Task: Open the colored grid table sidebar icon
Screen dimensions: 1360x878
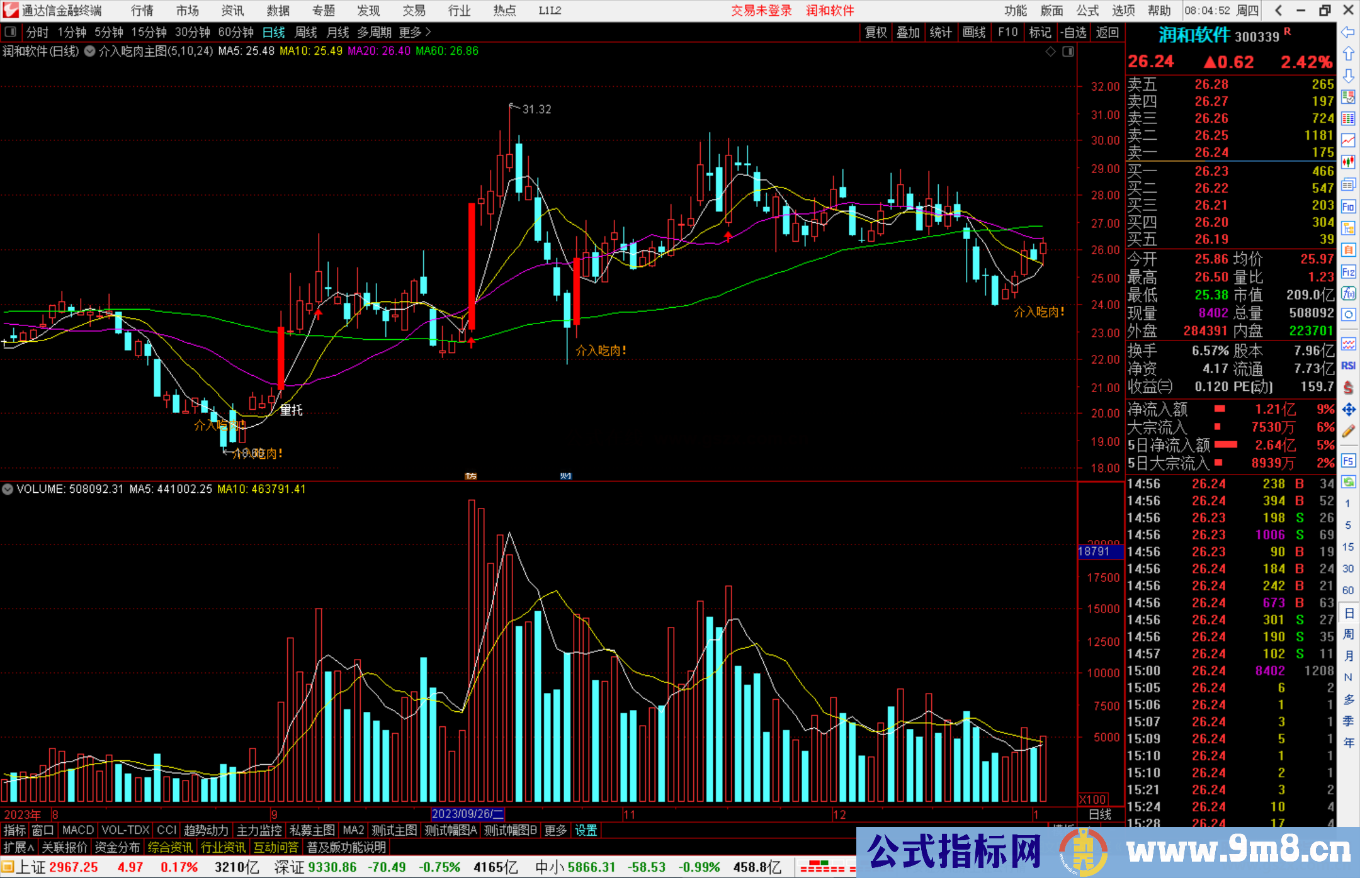Action: [1348, 119]
